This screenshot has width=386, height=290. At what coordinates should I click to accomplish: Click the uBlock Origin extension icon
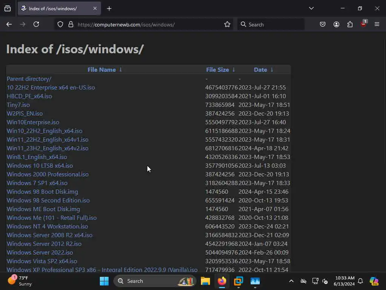tap(364, 24)
